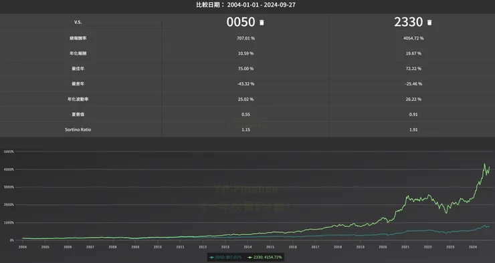Click the 2004 x-axis label
Image resolution: width=495 pixels, height=263 pixels.
tap(23, 247)
